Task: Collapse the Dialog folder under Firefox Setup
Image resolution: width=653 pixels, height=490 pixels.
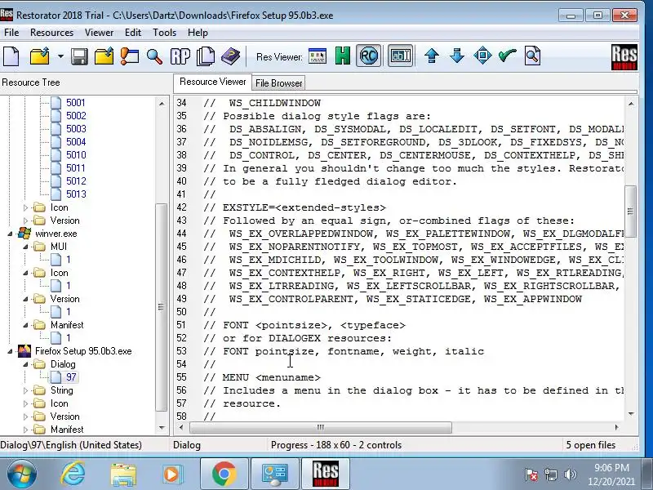Action: pyautogui.click(x=25, y=364)
